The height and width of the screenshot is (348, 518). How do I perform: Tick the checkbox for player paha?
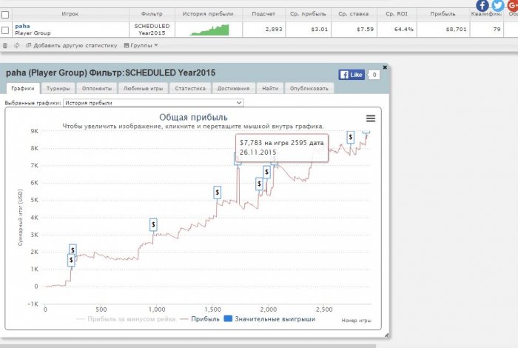5,30
